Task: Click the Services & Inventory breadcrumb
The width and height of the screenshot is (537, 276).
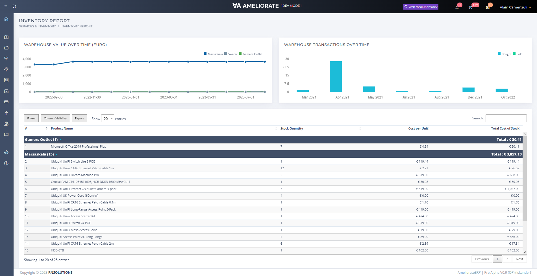Action: [37, 26]
